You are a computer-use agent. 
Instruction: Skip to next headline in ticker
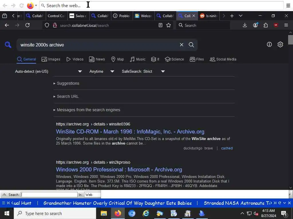point(275,203)
